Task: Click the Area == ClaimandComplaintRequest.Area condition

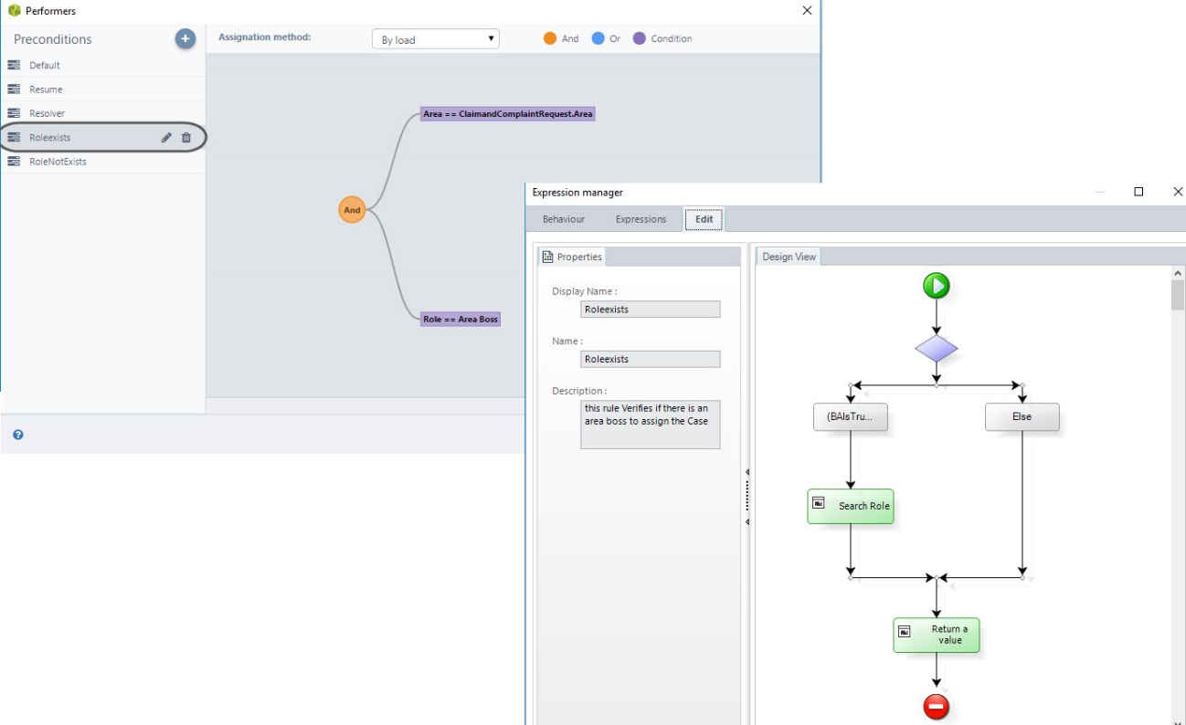Action: 508,114
